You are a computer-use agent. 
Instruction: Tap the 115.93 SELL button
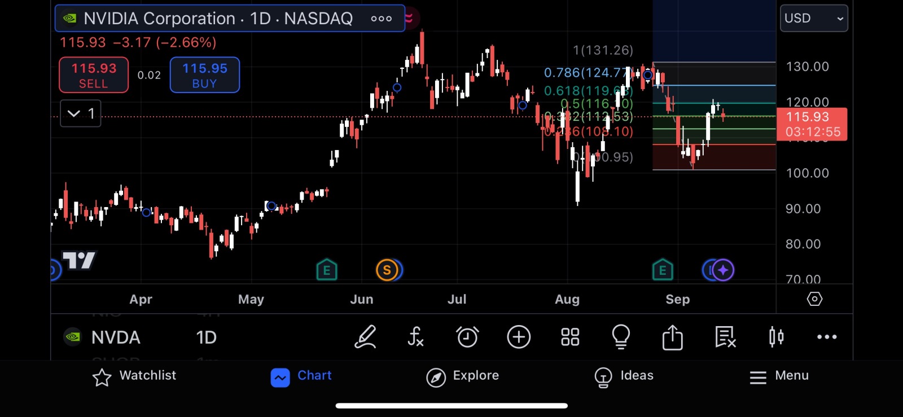coord(94,75)
